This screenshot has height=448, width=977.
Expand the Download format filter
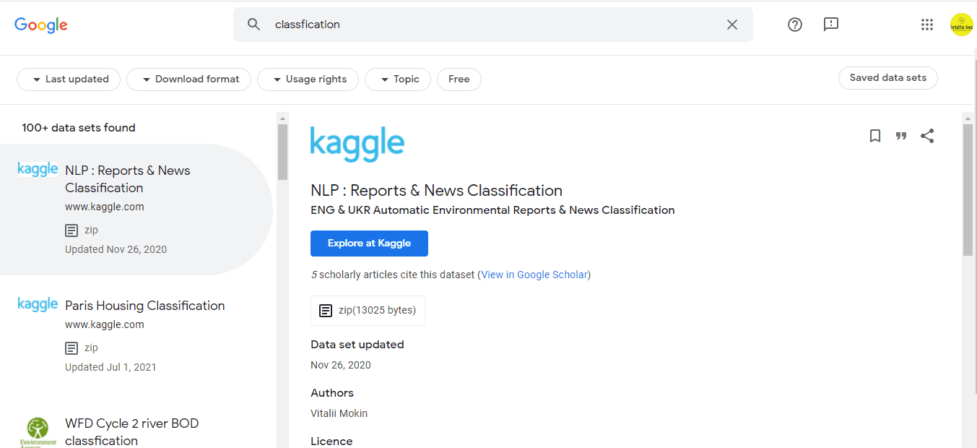click(188, 79)
